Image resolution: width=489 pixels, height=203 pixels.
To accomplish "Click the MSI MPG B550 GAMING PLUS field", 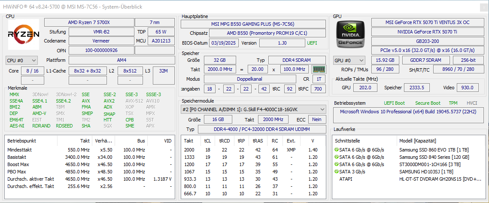I will pyautogui.click(x=253, y=24).
